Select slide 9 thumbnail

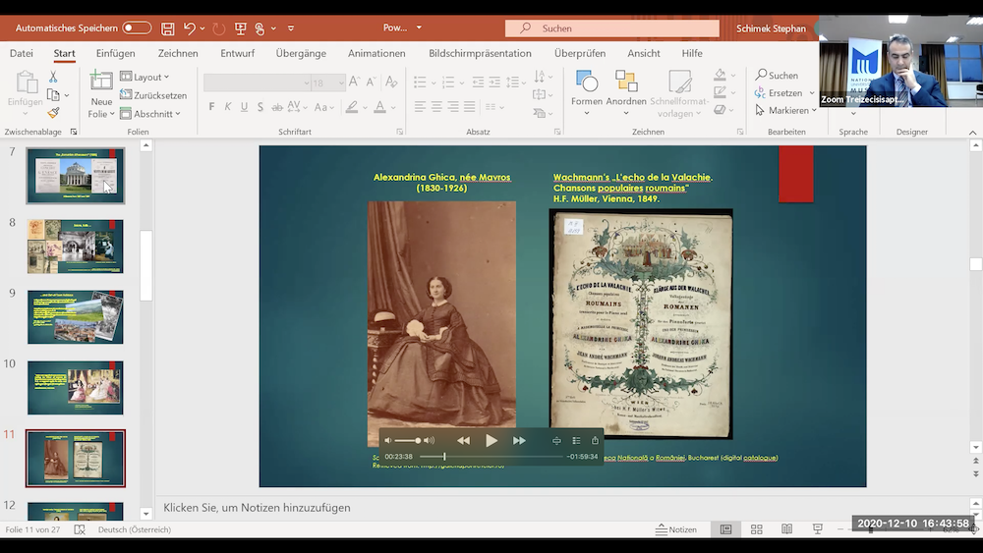point(76,317)
